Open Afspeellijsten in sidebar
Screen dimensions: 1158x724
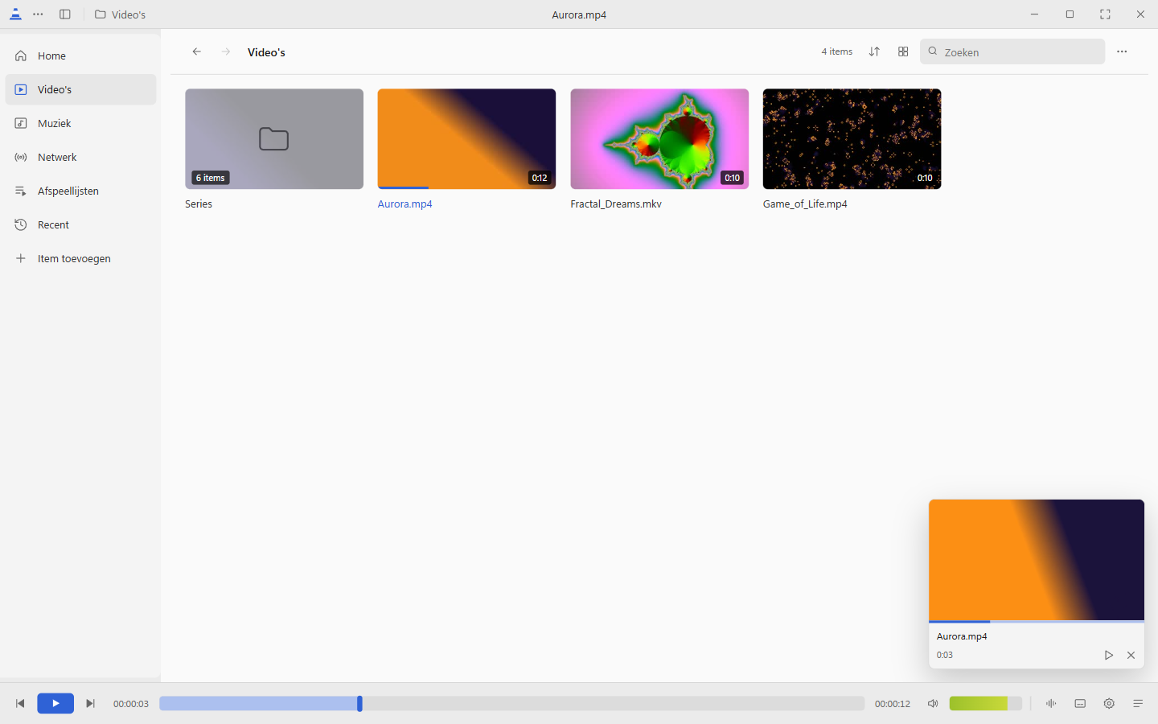tap(80, 191)
